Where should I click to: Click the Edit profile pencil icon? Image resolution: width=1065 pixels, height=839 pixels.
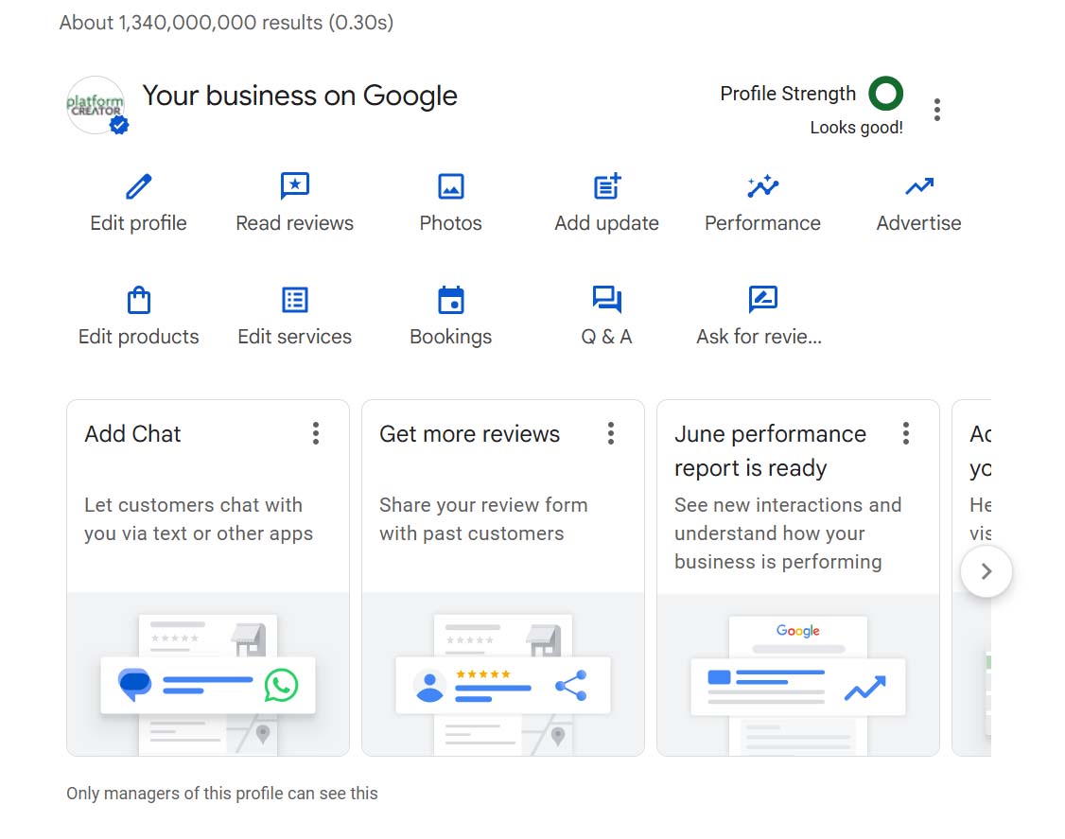click(138, 186)
